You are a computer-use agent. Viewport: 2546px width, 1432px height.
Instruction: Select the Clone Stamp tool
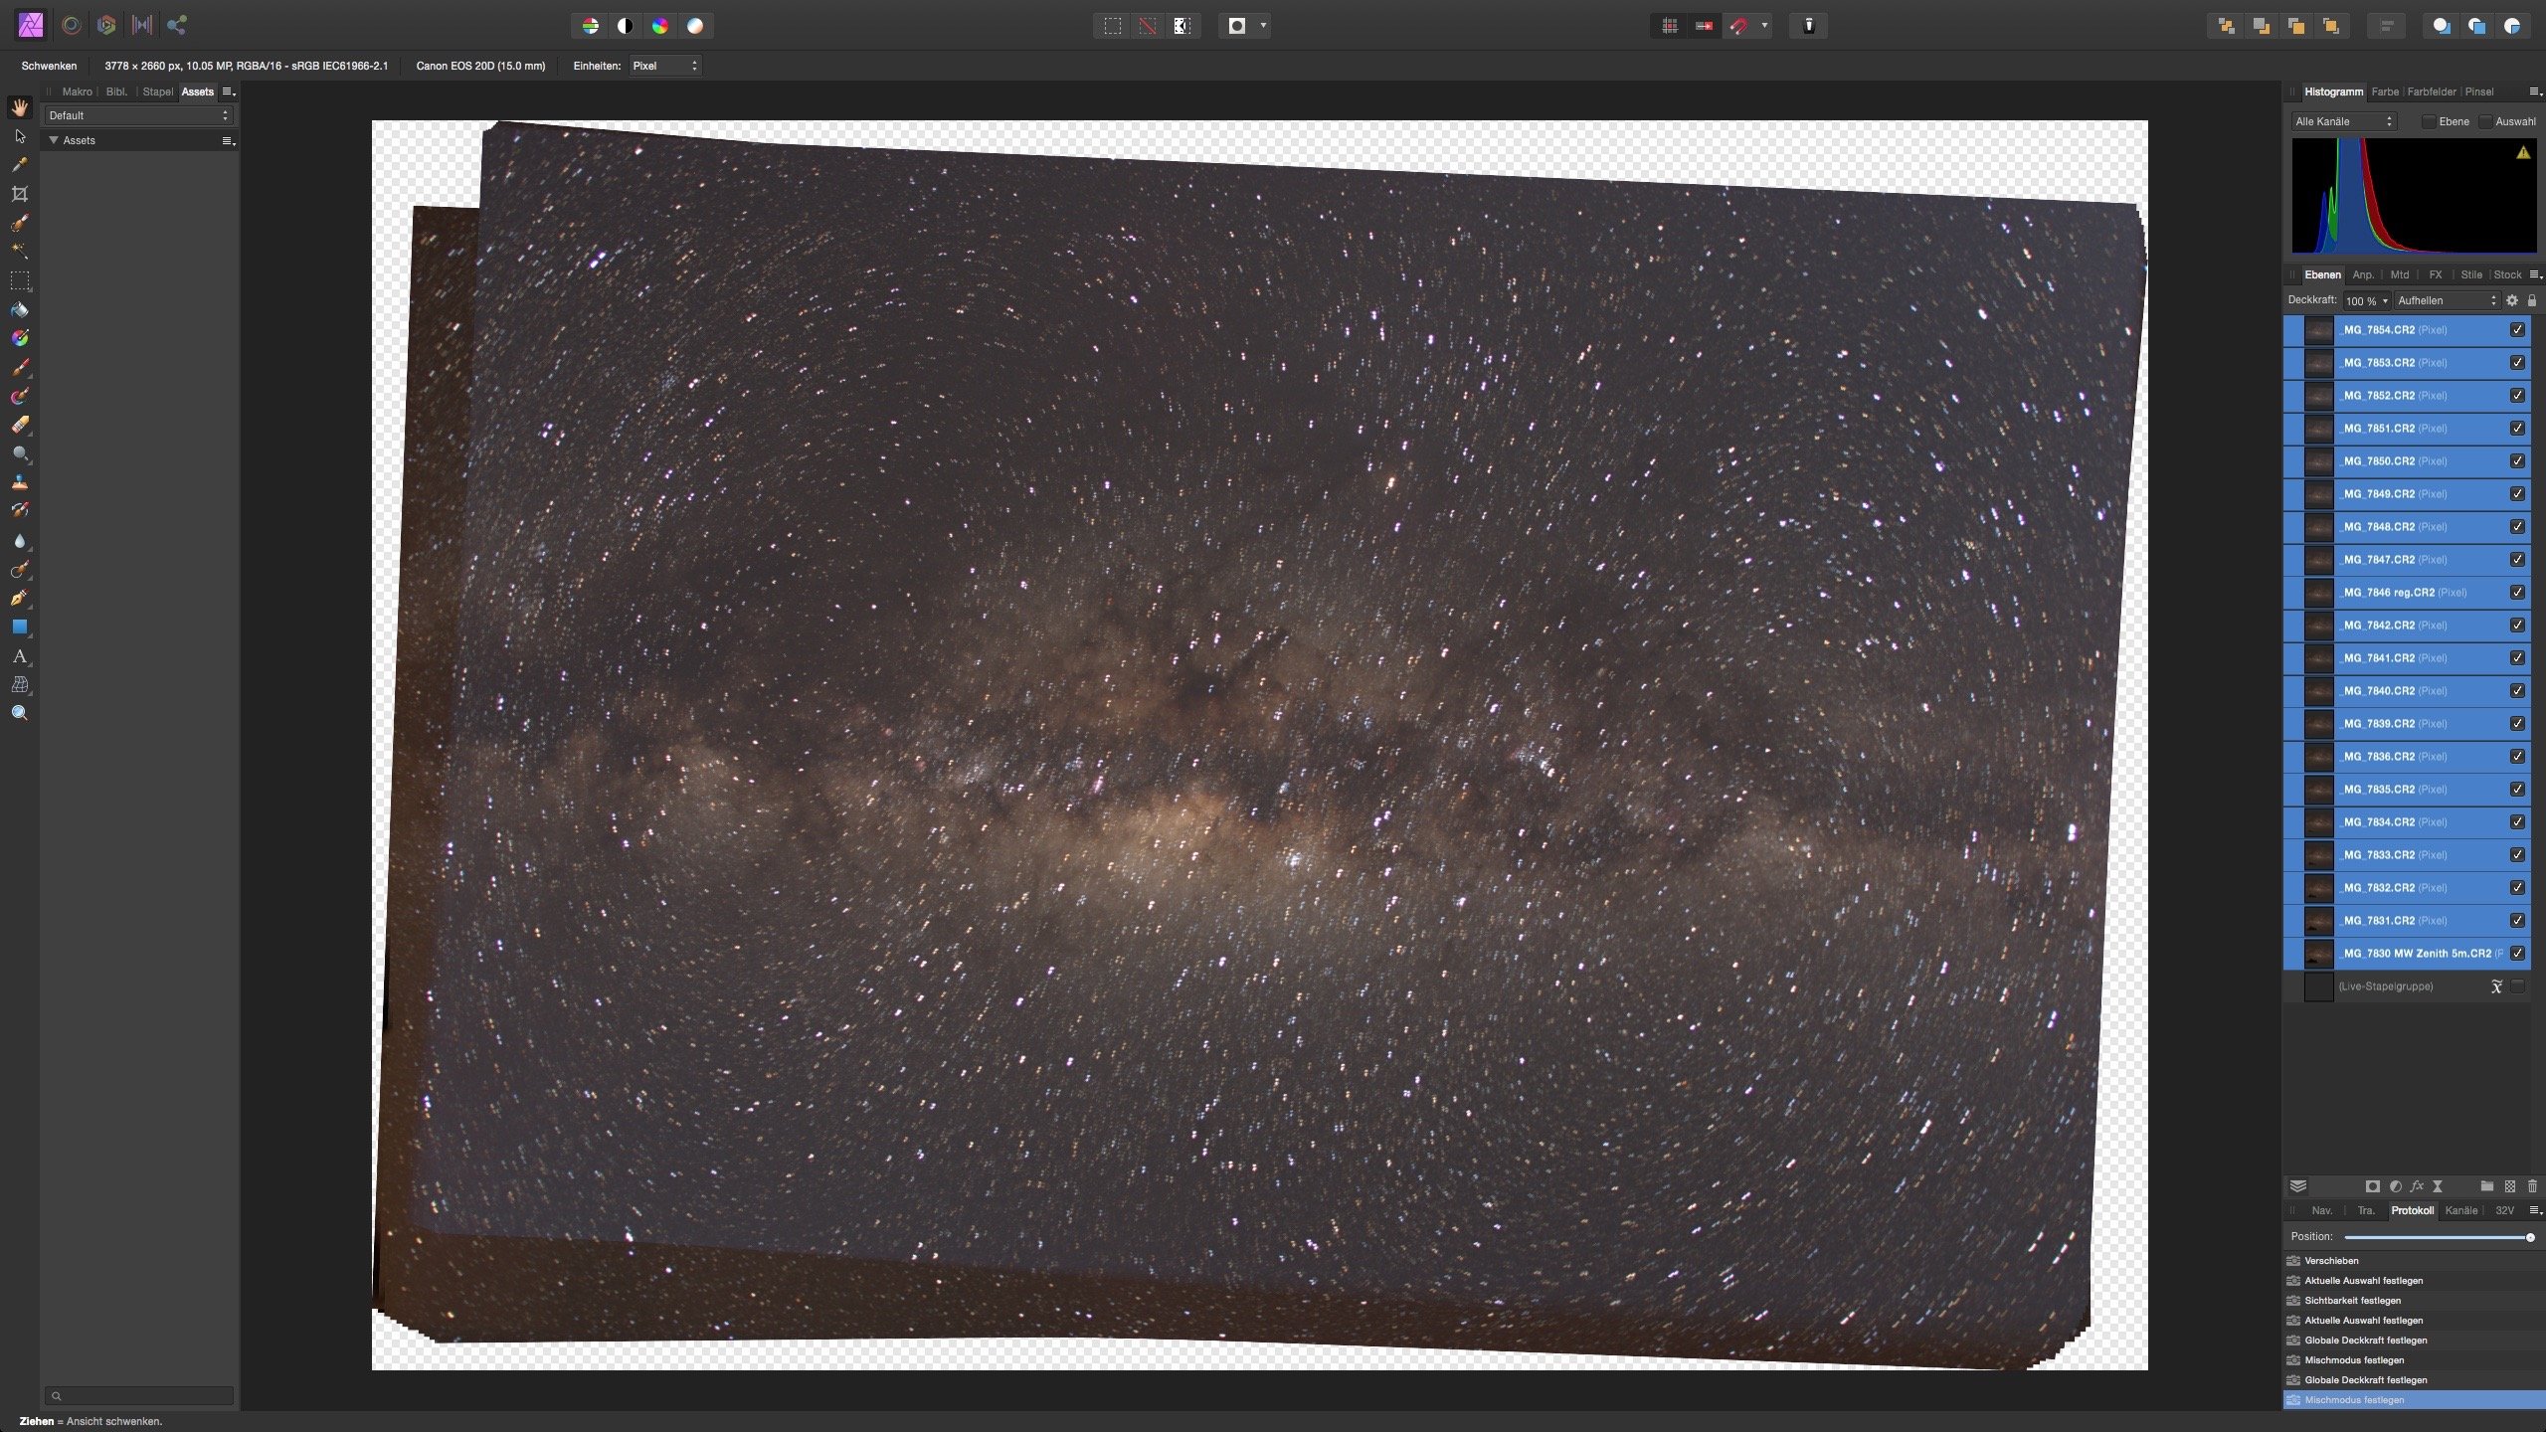19,482
